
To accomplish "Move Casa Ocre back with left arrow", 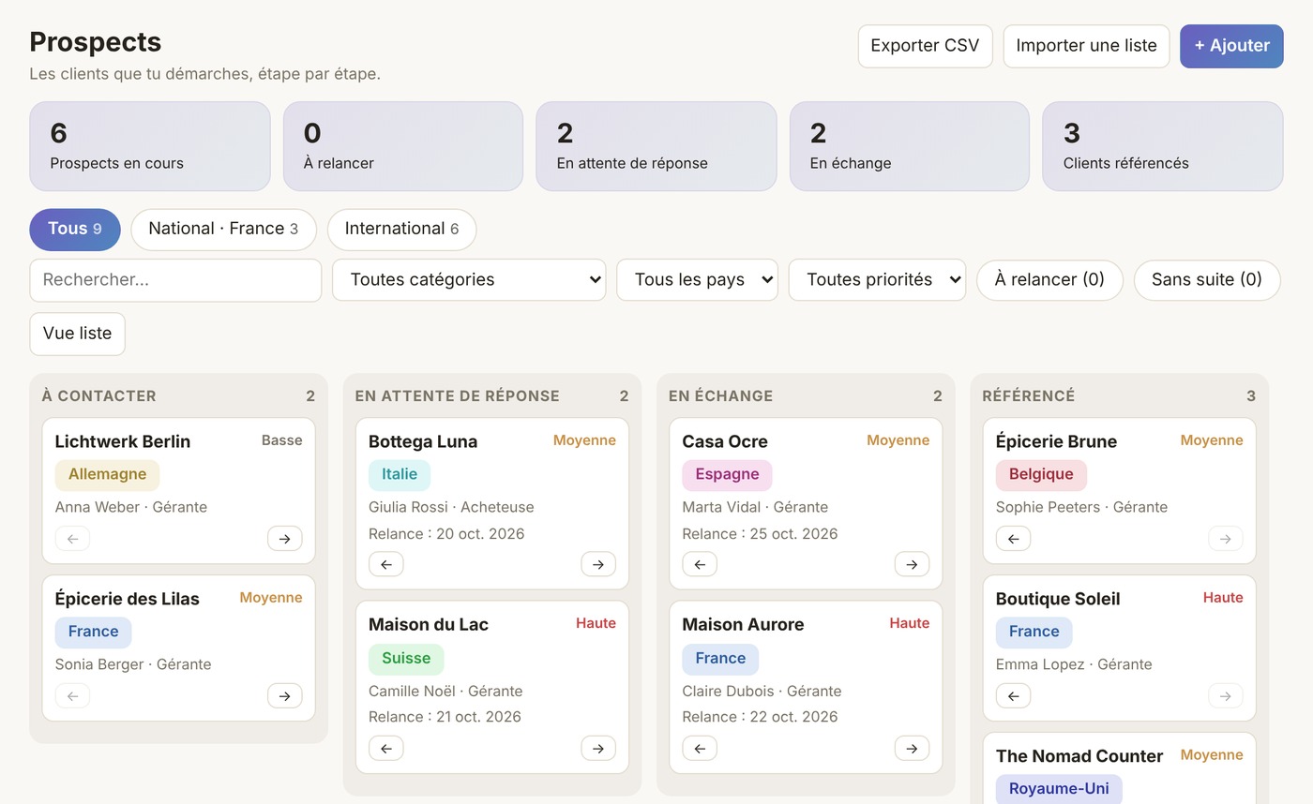I will tap(700, 564).
